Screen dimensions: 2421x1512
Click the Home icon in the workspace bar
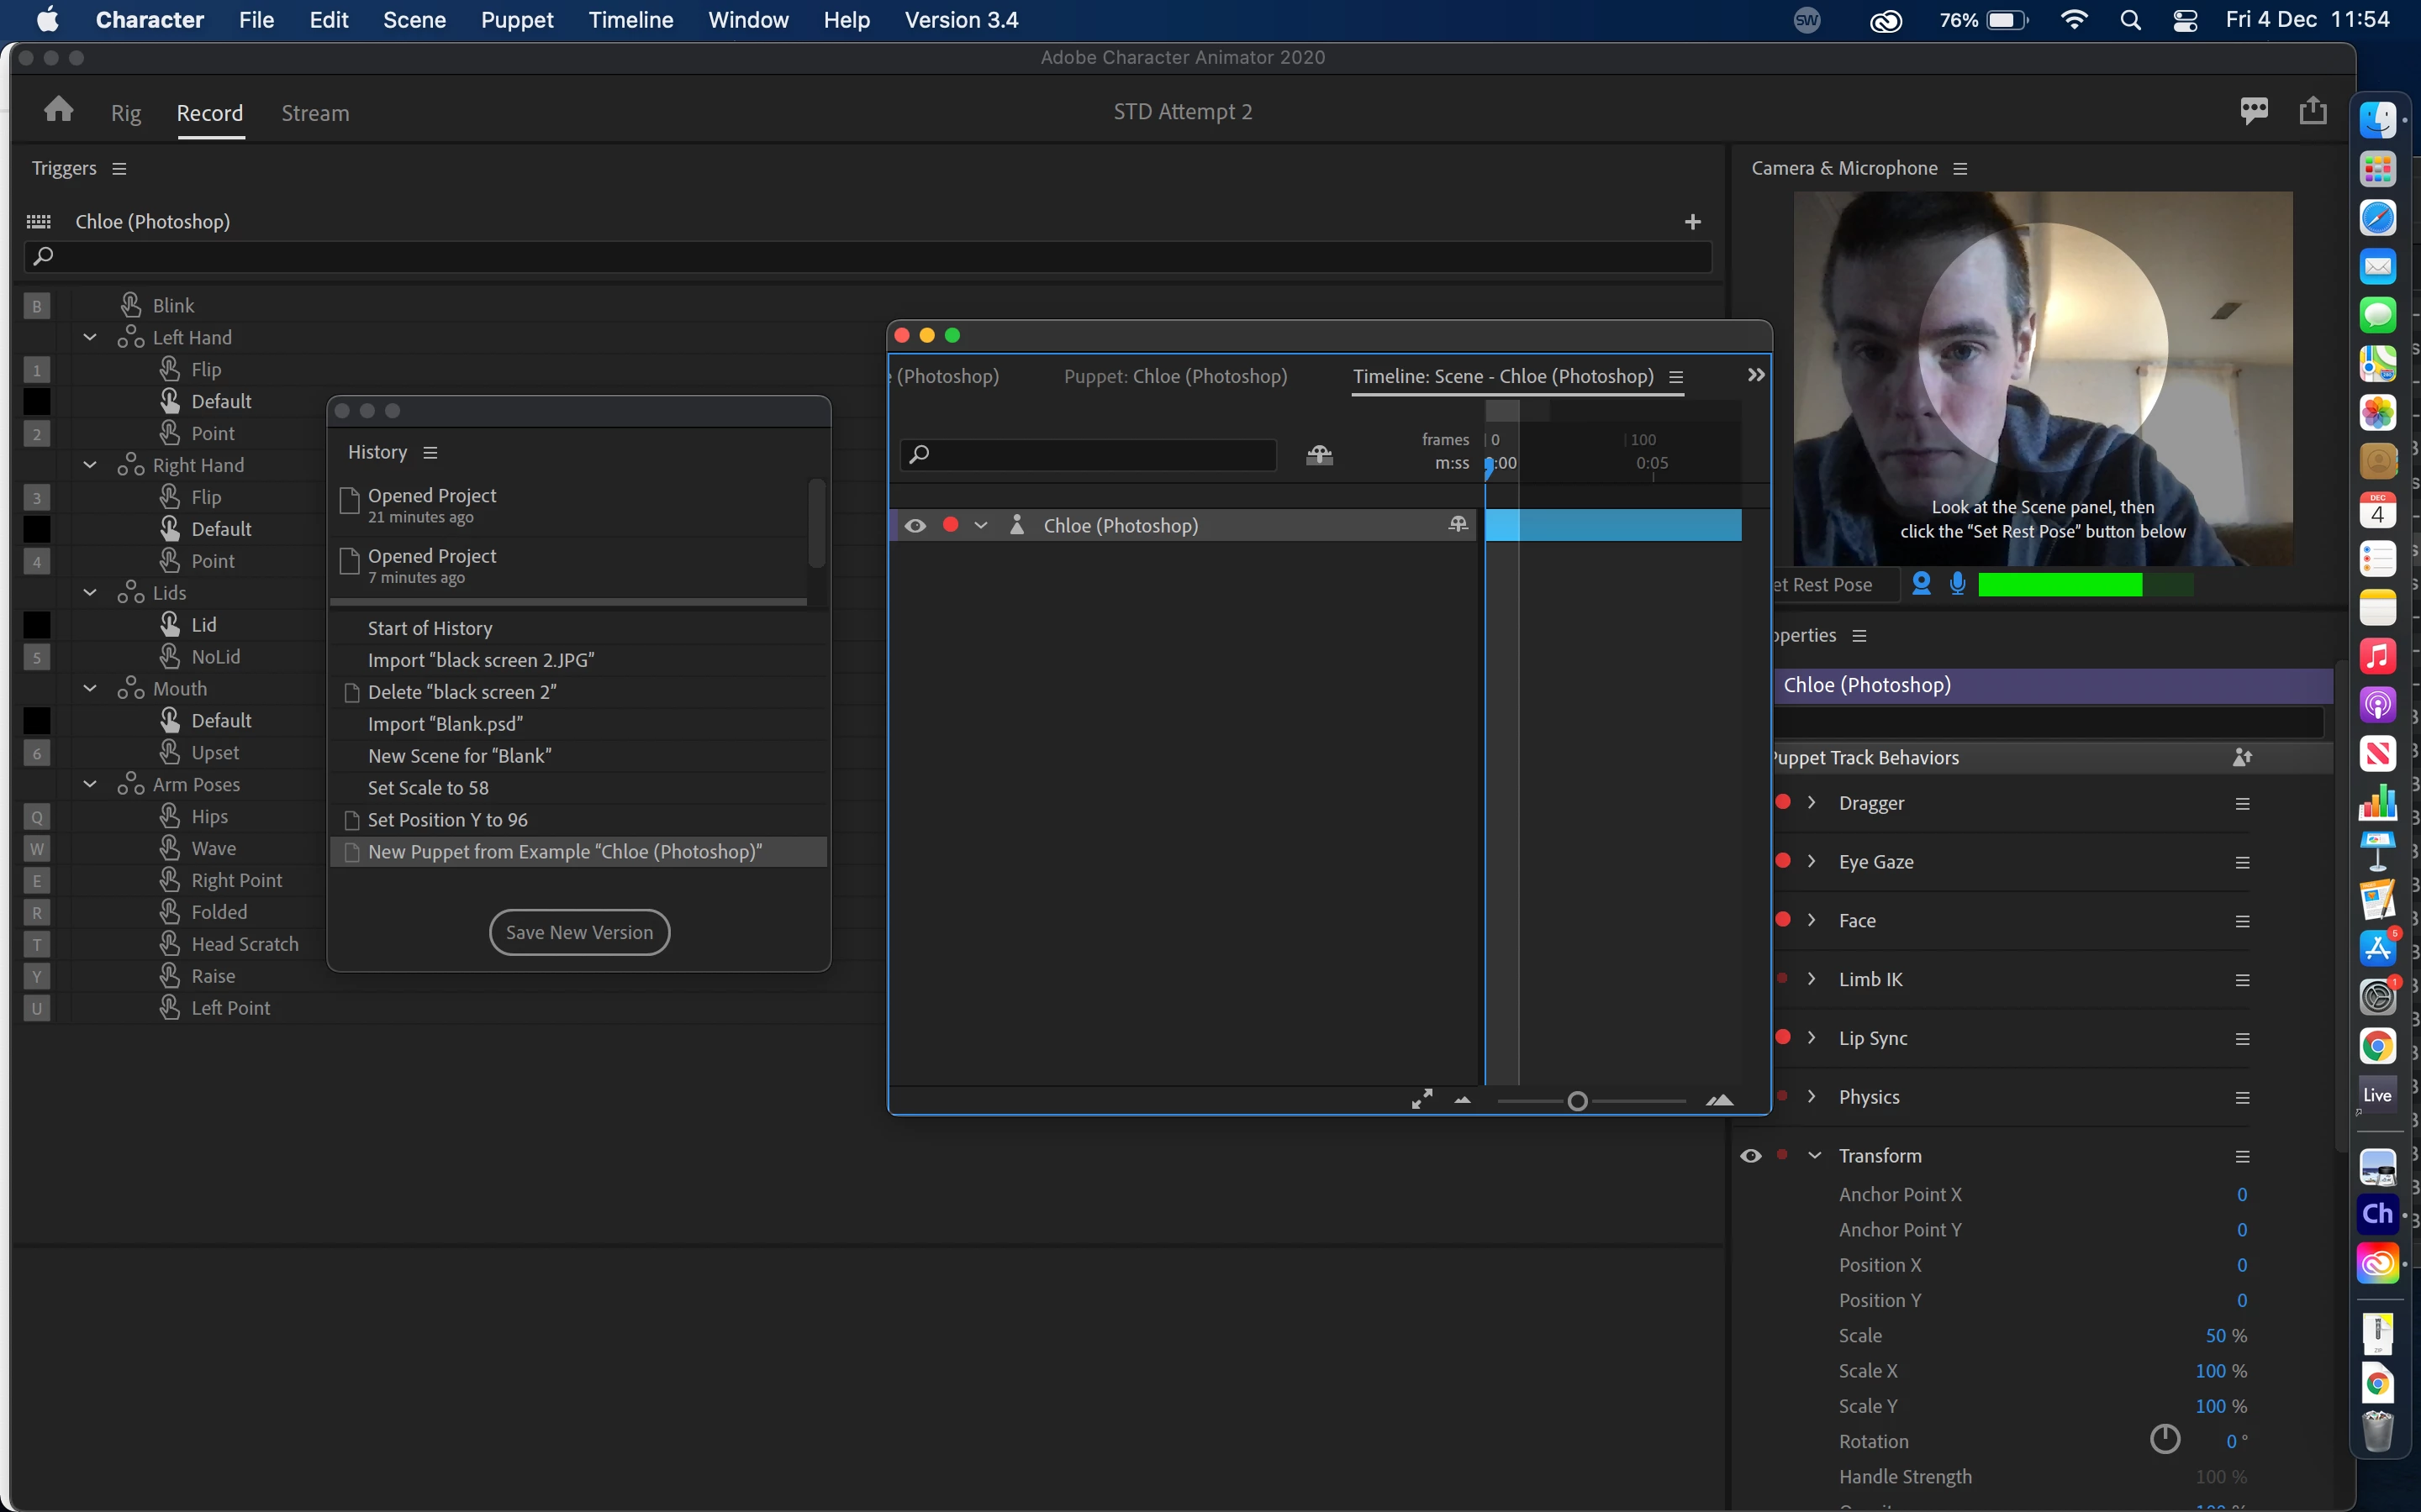pos(59,110)
